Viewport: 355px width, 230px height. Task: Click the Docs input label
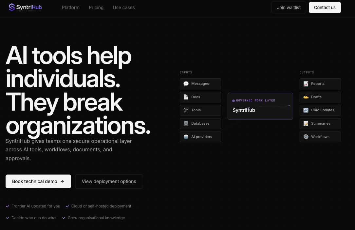196,97
